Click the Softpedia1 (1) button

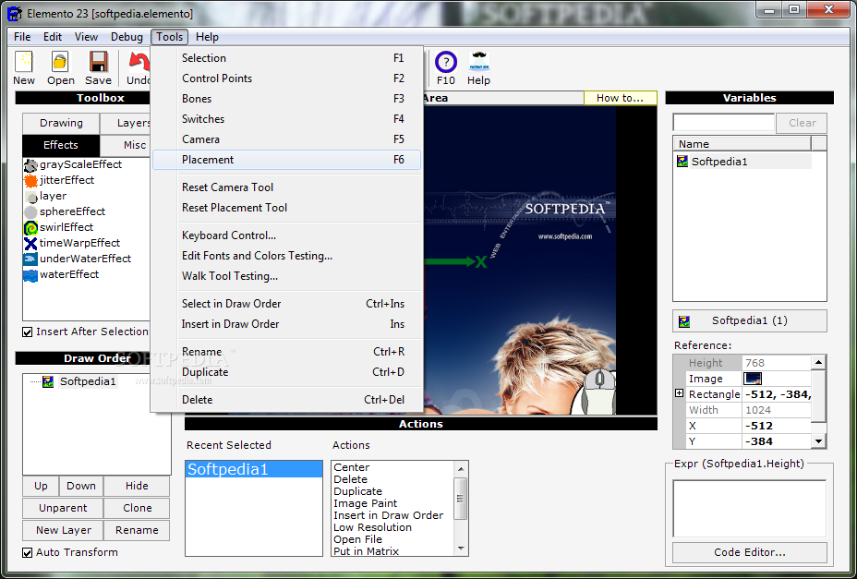tap(749, 321)
